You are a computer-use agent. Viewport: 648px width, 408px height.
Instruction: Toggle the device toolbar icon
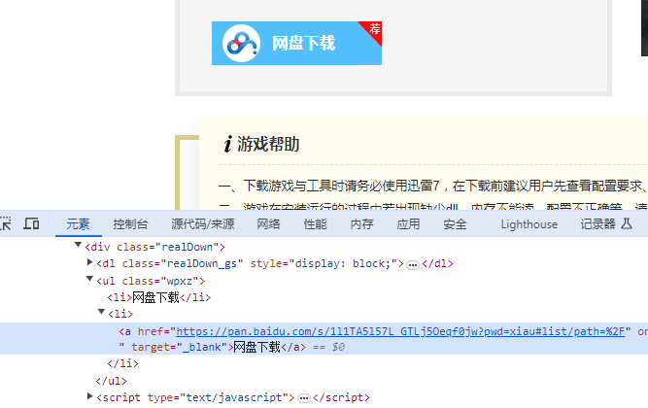point(31,223)
